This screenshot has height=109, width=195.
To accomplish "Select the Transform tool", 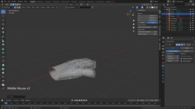I will (3, 32).
